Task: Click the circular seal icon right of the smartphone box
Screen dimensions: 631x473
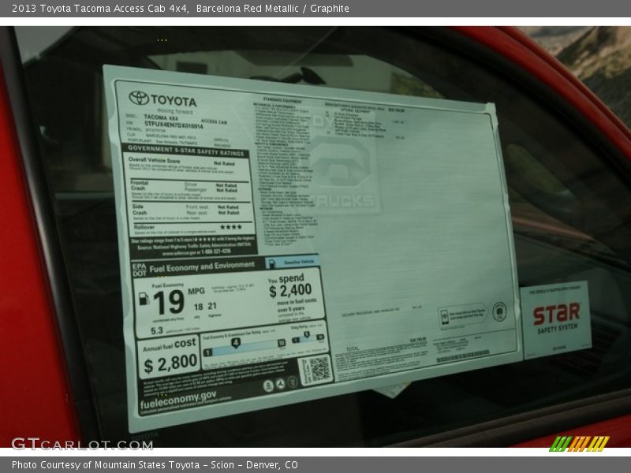Action: [x=499, y=311]
